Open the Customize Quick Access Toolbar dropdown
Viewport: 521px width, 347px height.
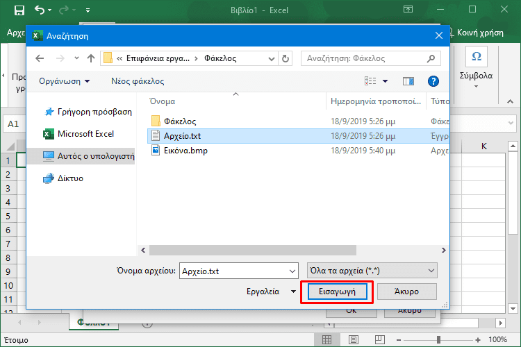point(88,10)
